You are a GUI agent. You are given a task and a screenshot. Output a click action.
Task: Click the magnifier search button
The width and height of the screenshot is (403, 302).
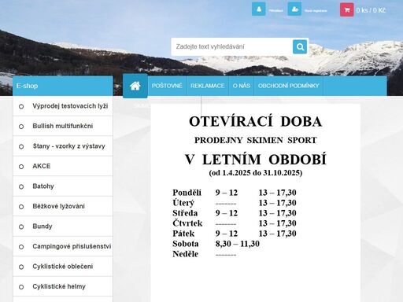300,47
